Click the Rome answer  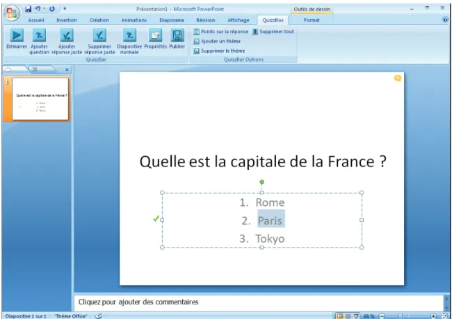point(270,202)
